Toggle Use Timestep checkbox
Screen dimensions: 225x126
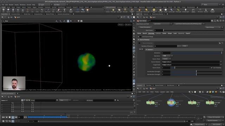pos(212,68)
